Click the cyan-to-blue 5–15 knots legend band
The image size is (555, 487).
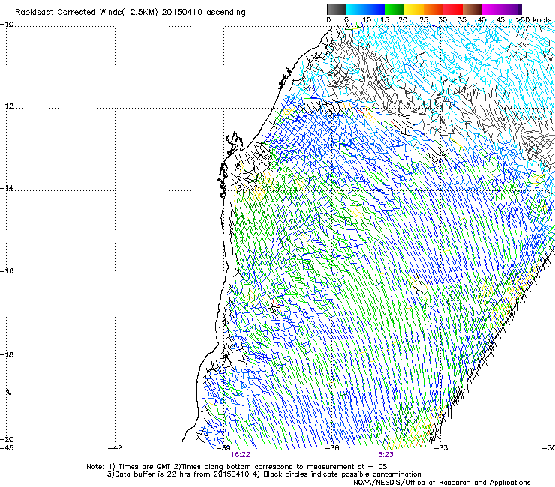point(365,9)
